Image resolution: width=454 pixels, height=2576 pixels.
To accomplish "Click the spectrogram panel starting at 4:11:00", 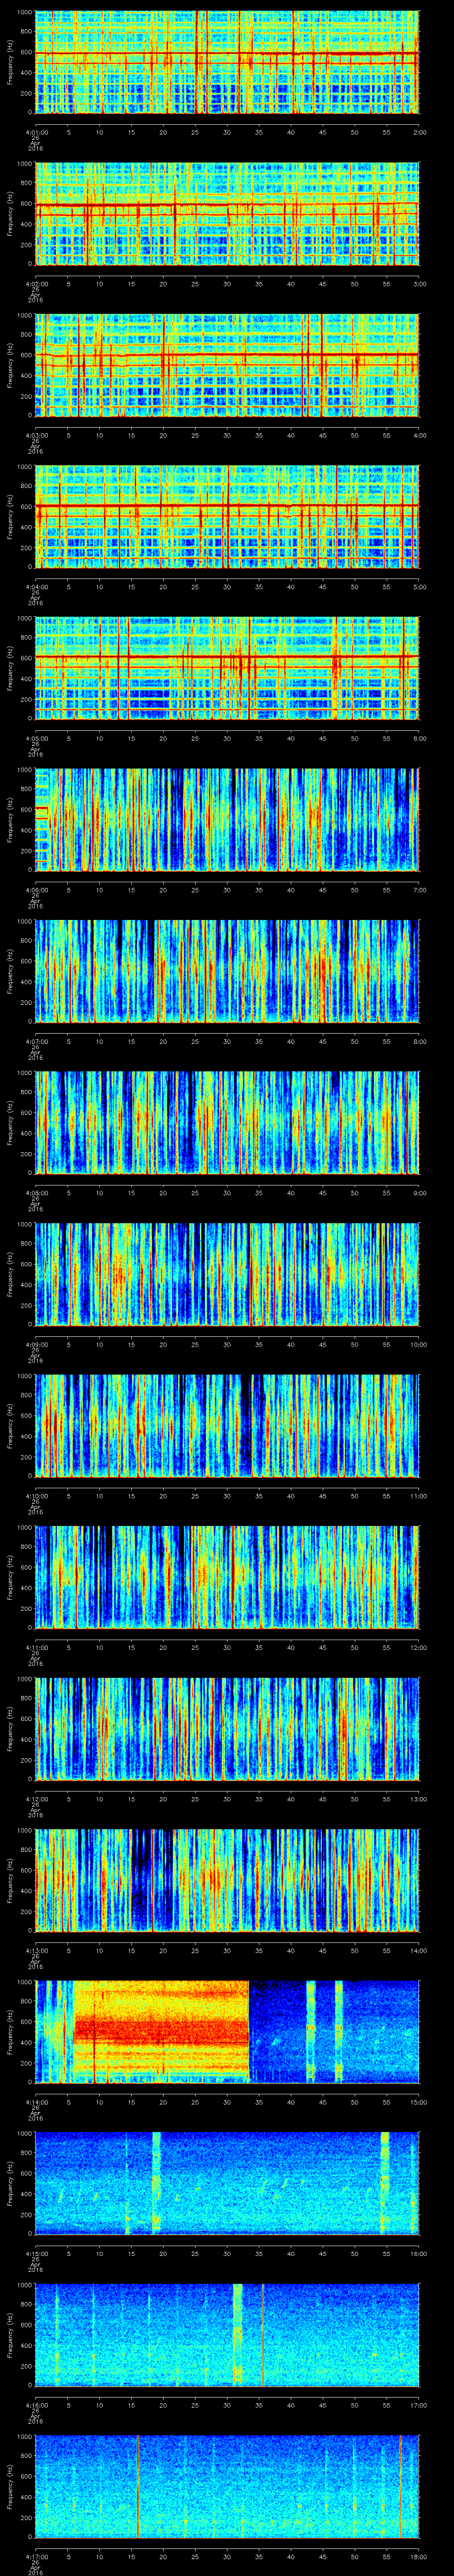I will (x=227, y=1578).
